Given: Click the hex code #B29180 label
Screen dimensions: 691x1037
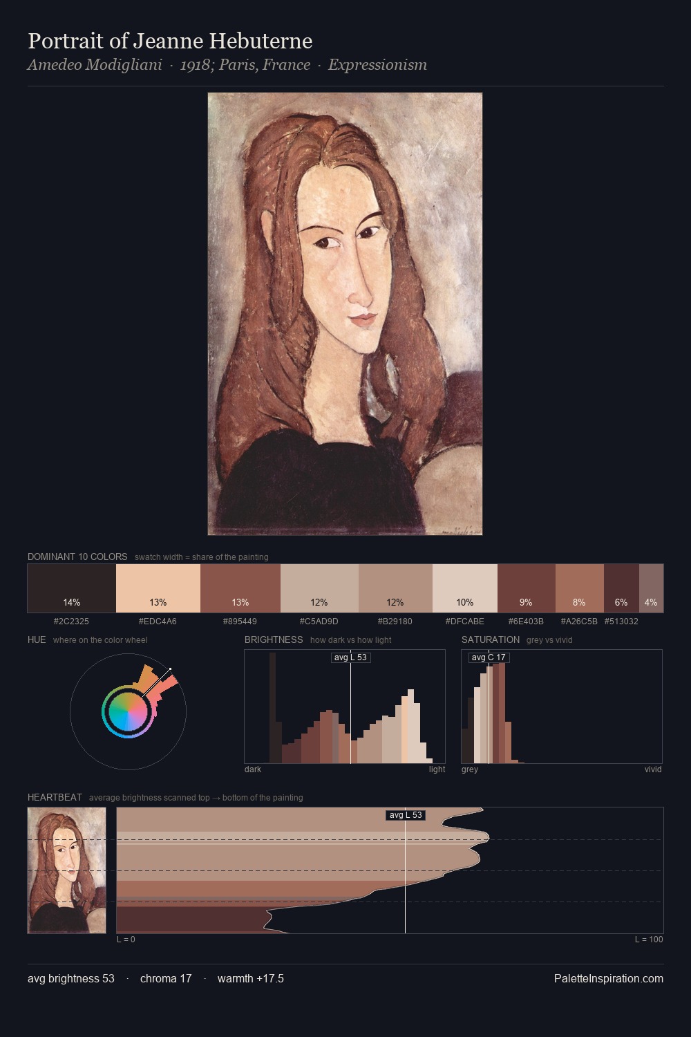Looking at the screenshot, I should point(395,621).
